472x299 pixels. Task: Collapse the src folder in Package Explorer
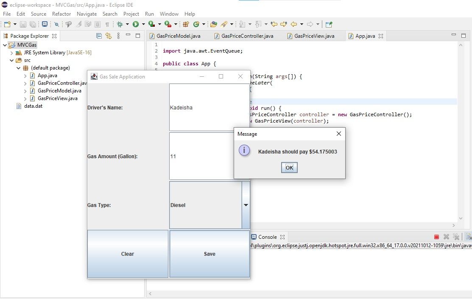pyautogui.click(x=11, y=60)
